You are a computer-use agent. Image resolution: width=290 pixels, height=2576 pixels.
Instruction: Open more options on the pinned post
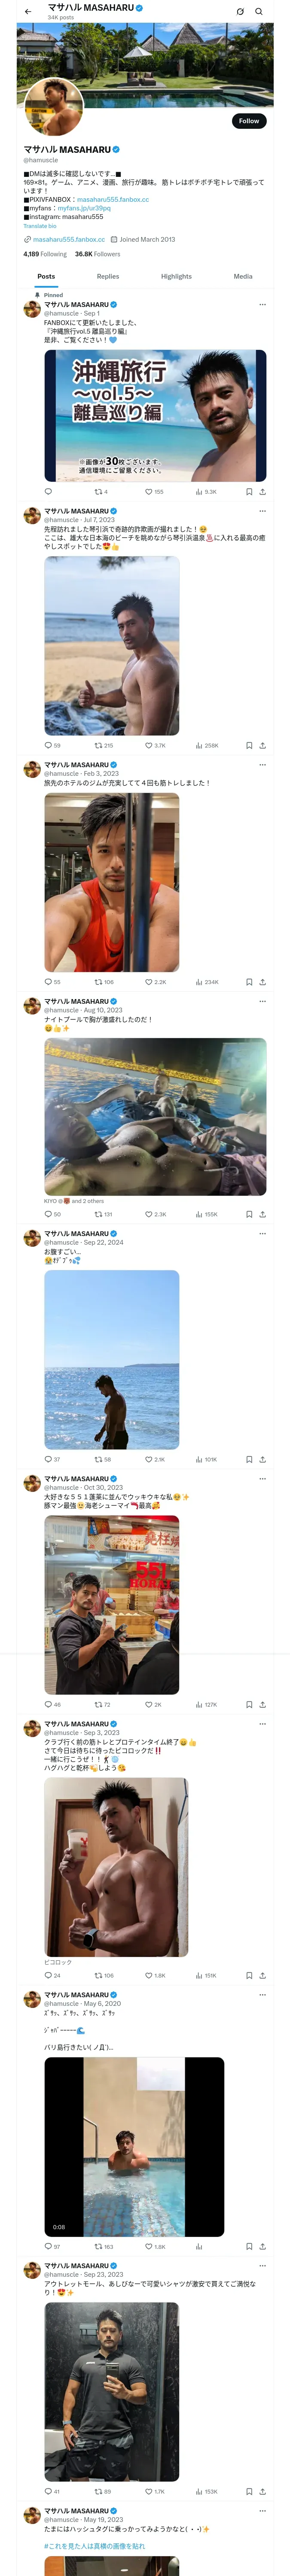[262, 304]
